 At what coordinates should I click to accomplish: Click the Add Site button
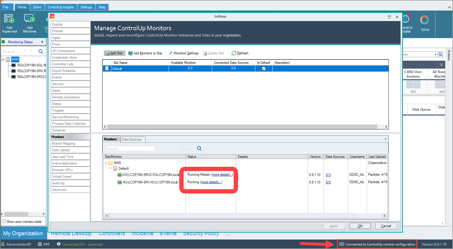tap(114, 53)
